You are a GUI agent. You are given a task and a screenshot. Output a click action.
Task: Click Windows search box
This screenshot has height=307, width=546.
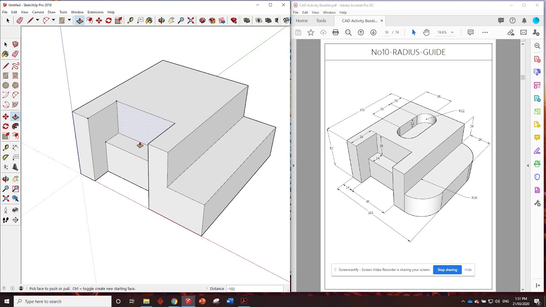[63, 301]
